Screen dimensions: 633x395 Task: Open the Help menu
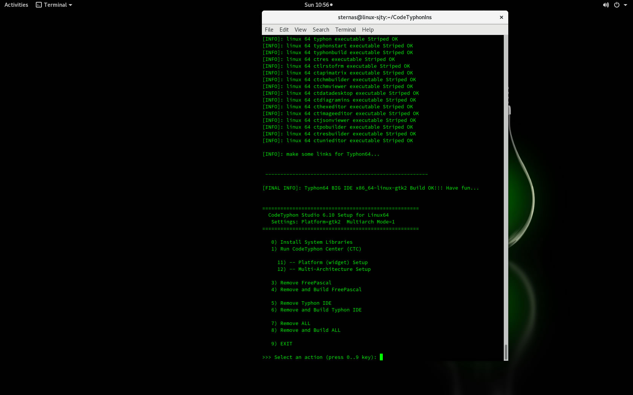pyautogui.click(x=368, y=30)
